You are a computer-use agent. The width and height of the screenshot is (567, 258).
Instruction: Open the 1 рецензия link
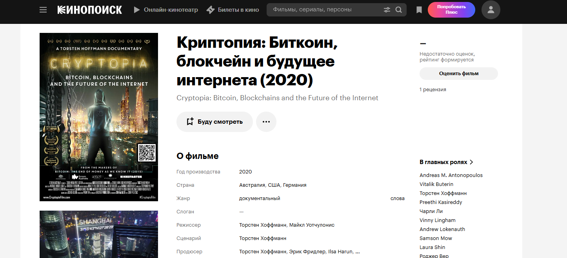tap(433, 90)
